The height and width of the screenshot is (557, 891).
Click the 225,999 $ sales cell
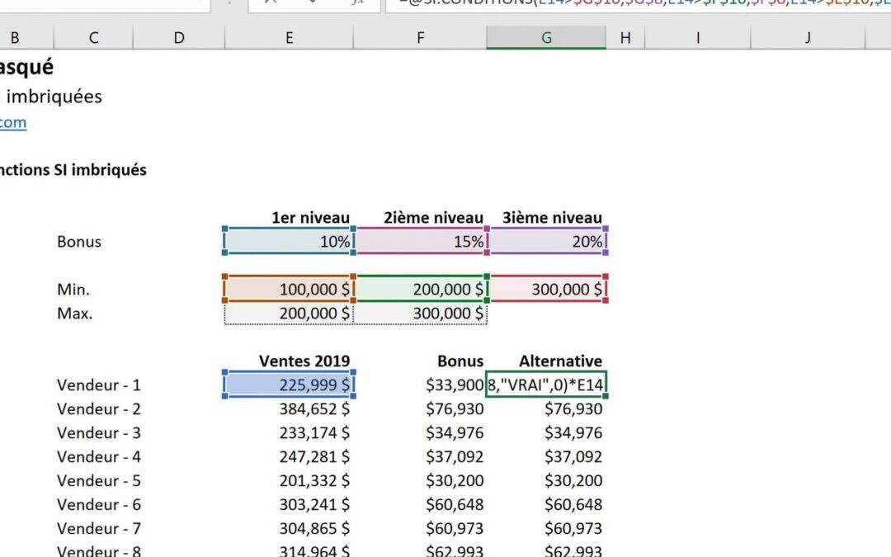290,385
